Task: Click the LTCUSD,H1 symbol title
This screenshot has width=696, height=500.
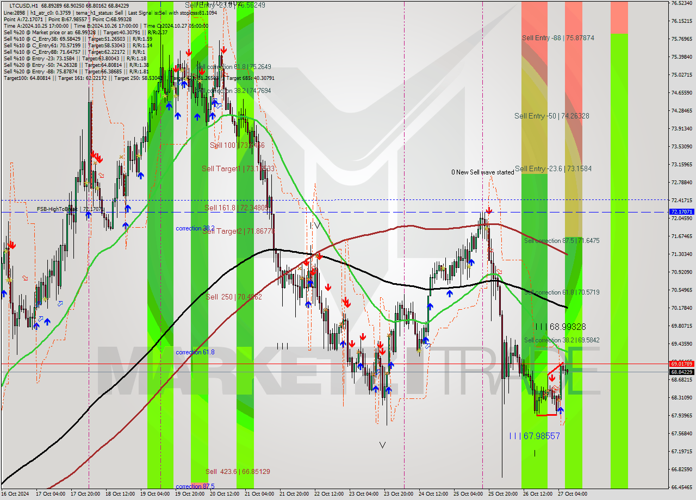Action: point(24,5)
